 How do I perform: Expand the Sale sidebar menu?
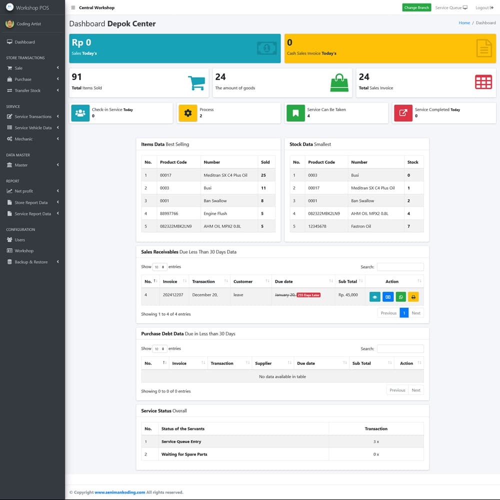[32, 68]
